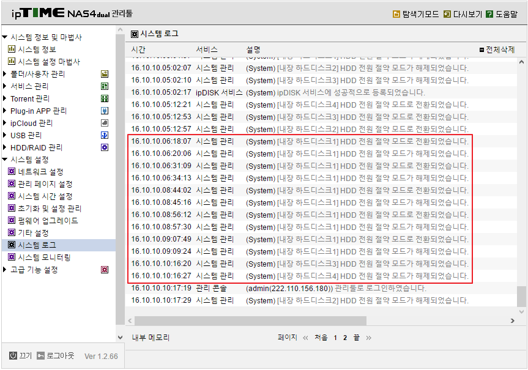Open 네트워크 설정 menu item

pos(40,172)
